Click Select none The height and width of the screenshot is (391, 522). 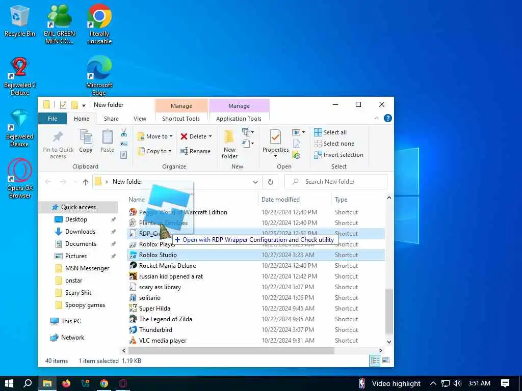334,144
